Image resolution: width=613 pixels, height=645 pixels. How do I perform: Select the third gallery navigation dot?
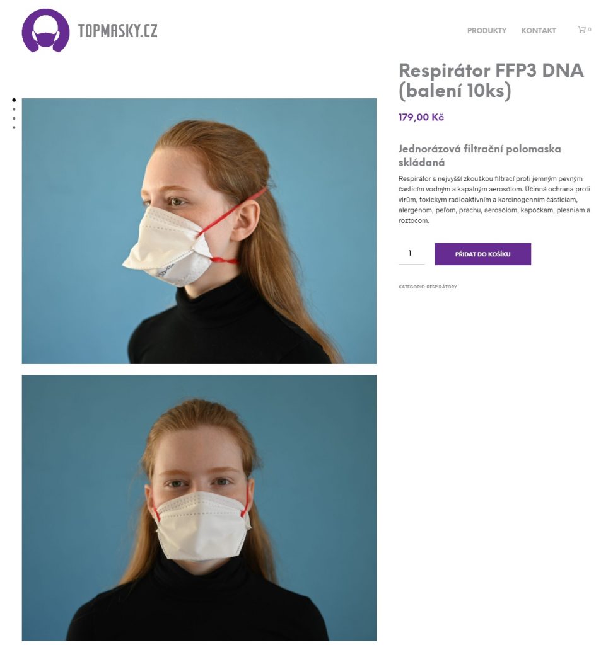pyautogui.click(x=14, y=118)
